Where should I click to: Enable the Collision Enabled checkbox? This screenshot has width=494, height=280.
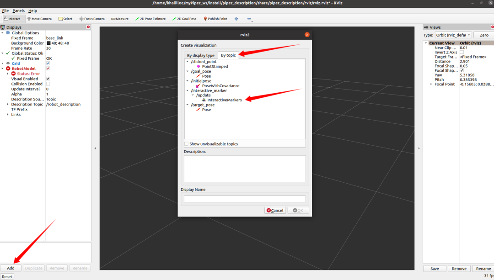tap(48, 84)
